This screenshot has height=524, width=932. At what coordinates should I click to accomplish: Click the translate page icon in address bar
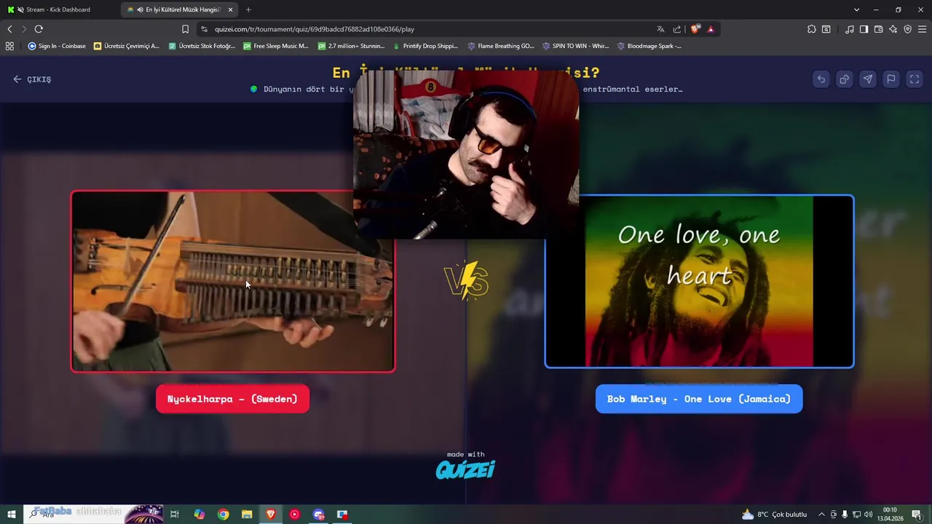click(x=660, y=29)
